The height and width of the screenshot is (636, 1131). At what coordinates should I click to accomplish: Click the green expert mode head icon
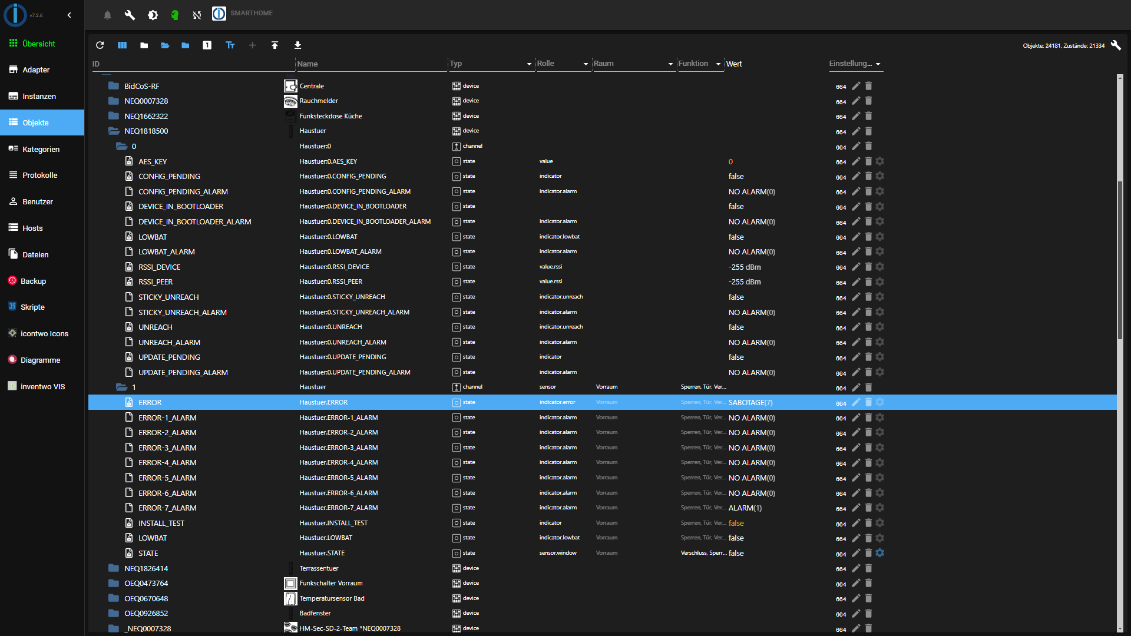[x=175, y=15]
